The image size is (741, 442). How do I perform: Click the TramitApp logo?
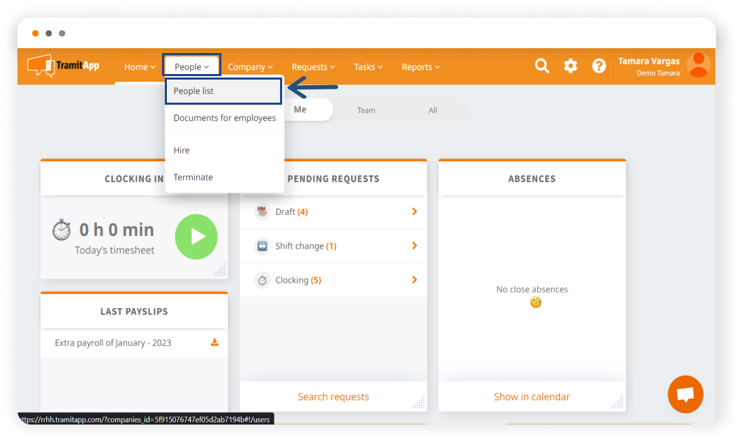point(64,66)
